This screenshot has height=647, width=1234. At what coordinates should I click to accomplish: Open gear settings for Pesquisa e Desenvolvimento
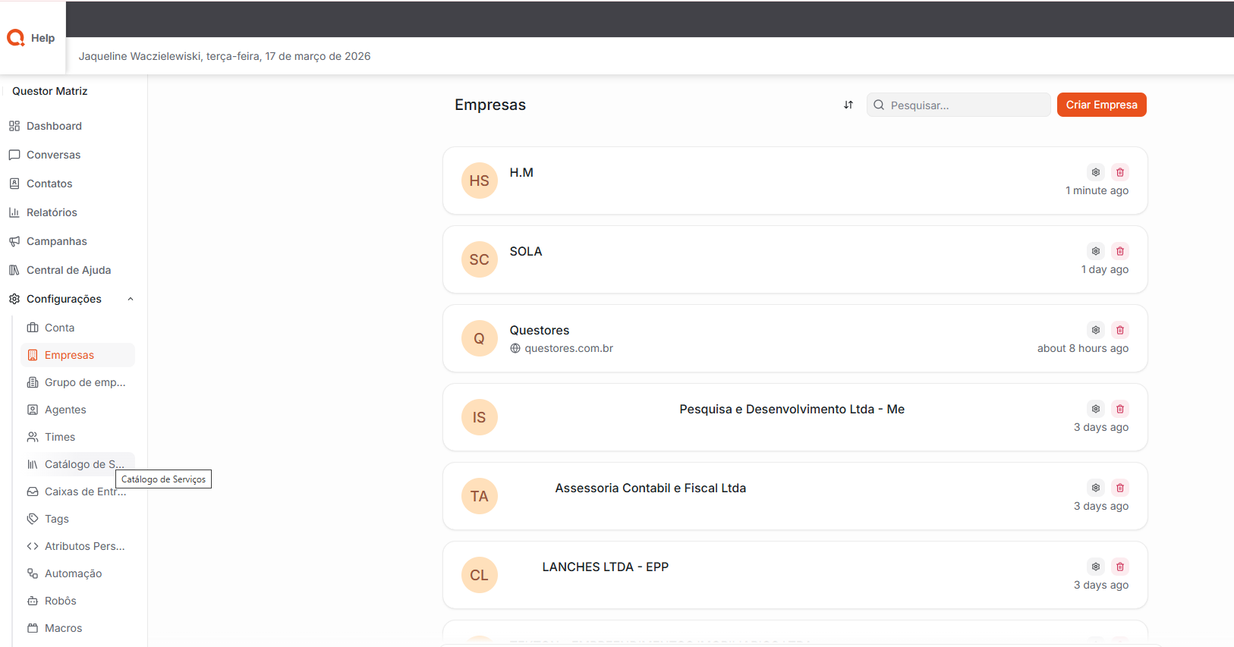(x=1095, y=409)
